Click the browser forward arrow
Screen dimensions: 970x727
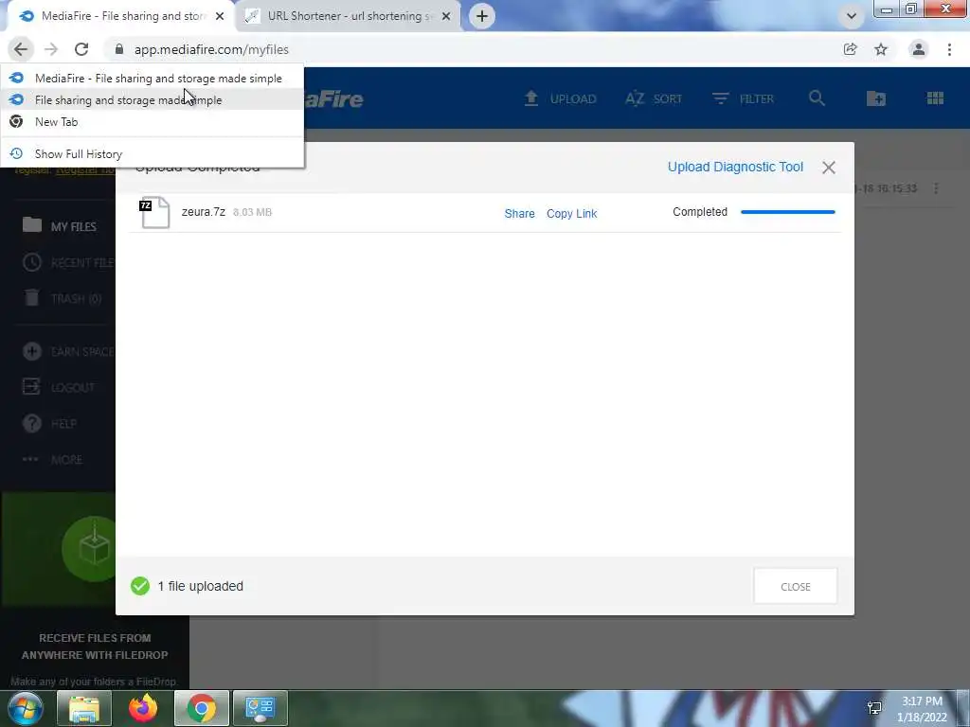pyautogui.click(x=51, y=49)
